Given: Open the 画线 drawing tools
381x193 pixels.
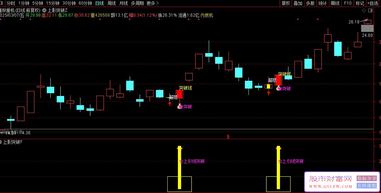Looking at the screenshot, I should 335,3.
